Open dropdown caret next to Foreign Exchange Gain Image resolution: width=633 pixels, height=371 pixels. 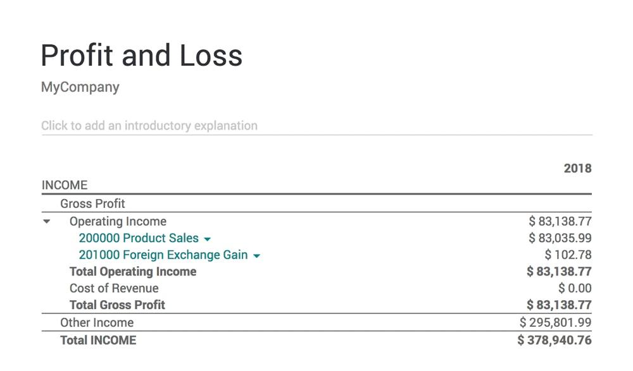[257, 256]
